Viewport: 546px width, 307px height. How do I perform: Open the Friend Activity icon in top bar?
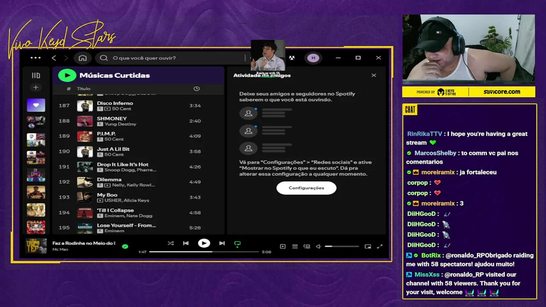click(292, 58)
